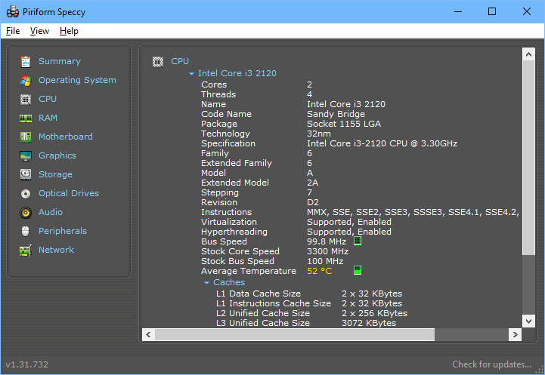This screenshot has width=545, height=375.
Task: Click the version number v1.31.732
Action: (26, 364)
